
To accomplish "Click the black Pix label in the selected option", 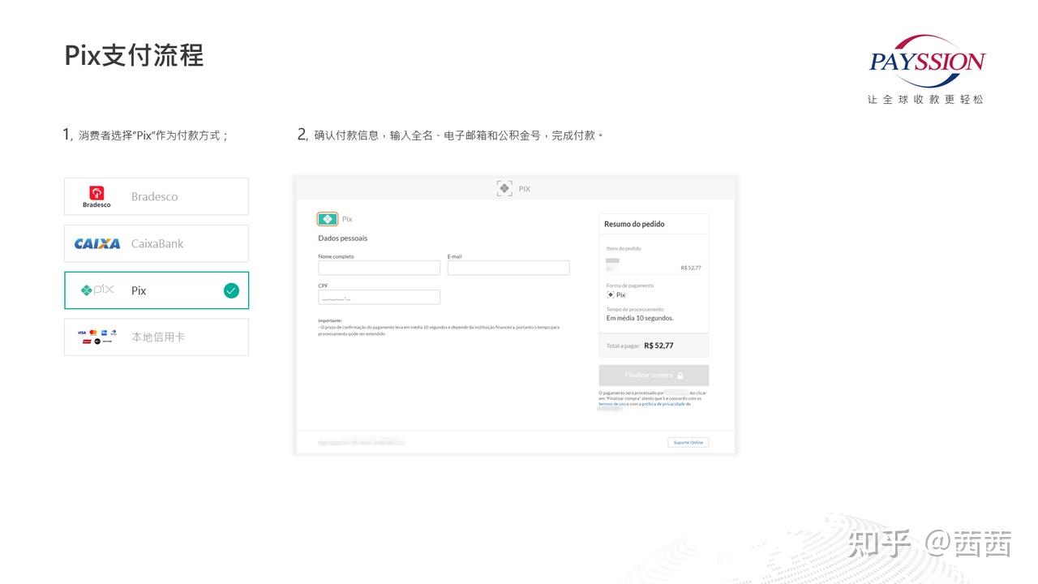I will click(x=139, y=290).
